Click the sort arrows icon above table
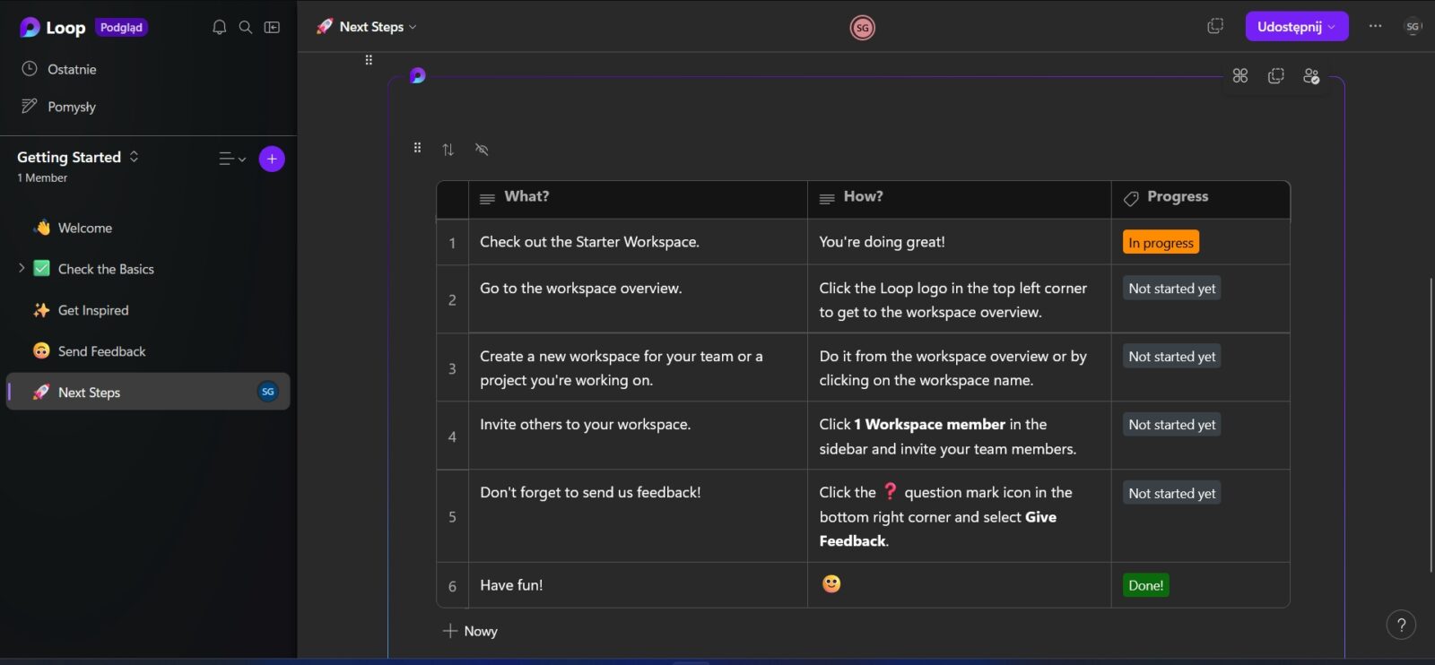 point(448,150)
